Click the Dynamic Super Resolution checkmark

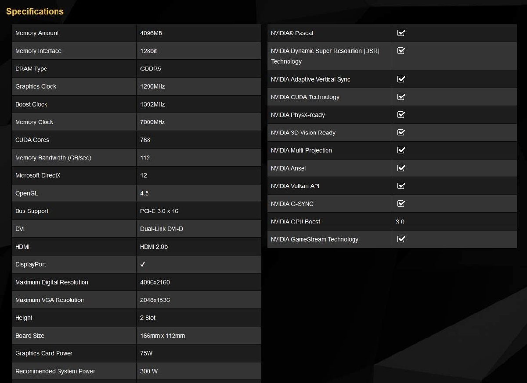[401, 51]
